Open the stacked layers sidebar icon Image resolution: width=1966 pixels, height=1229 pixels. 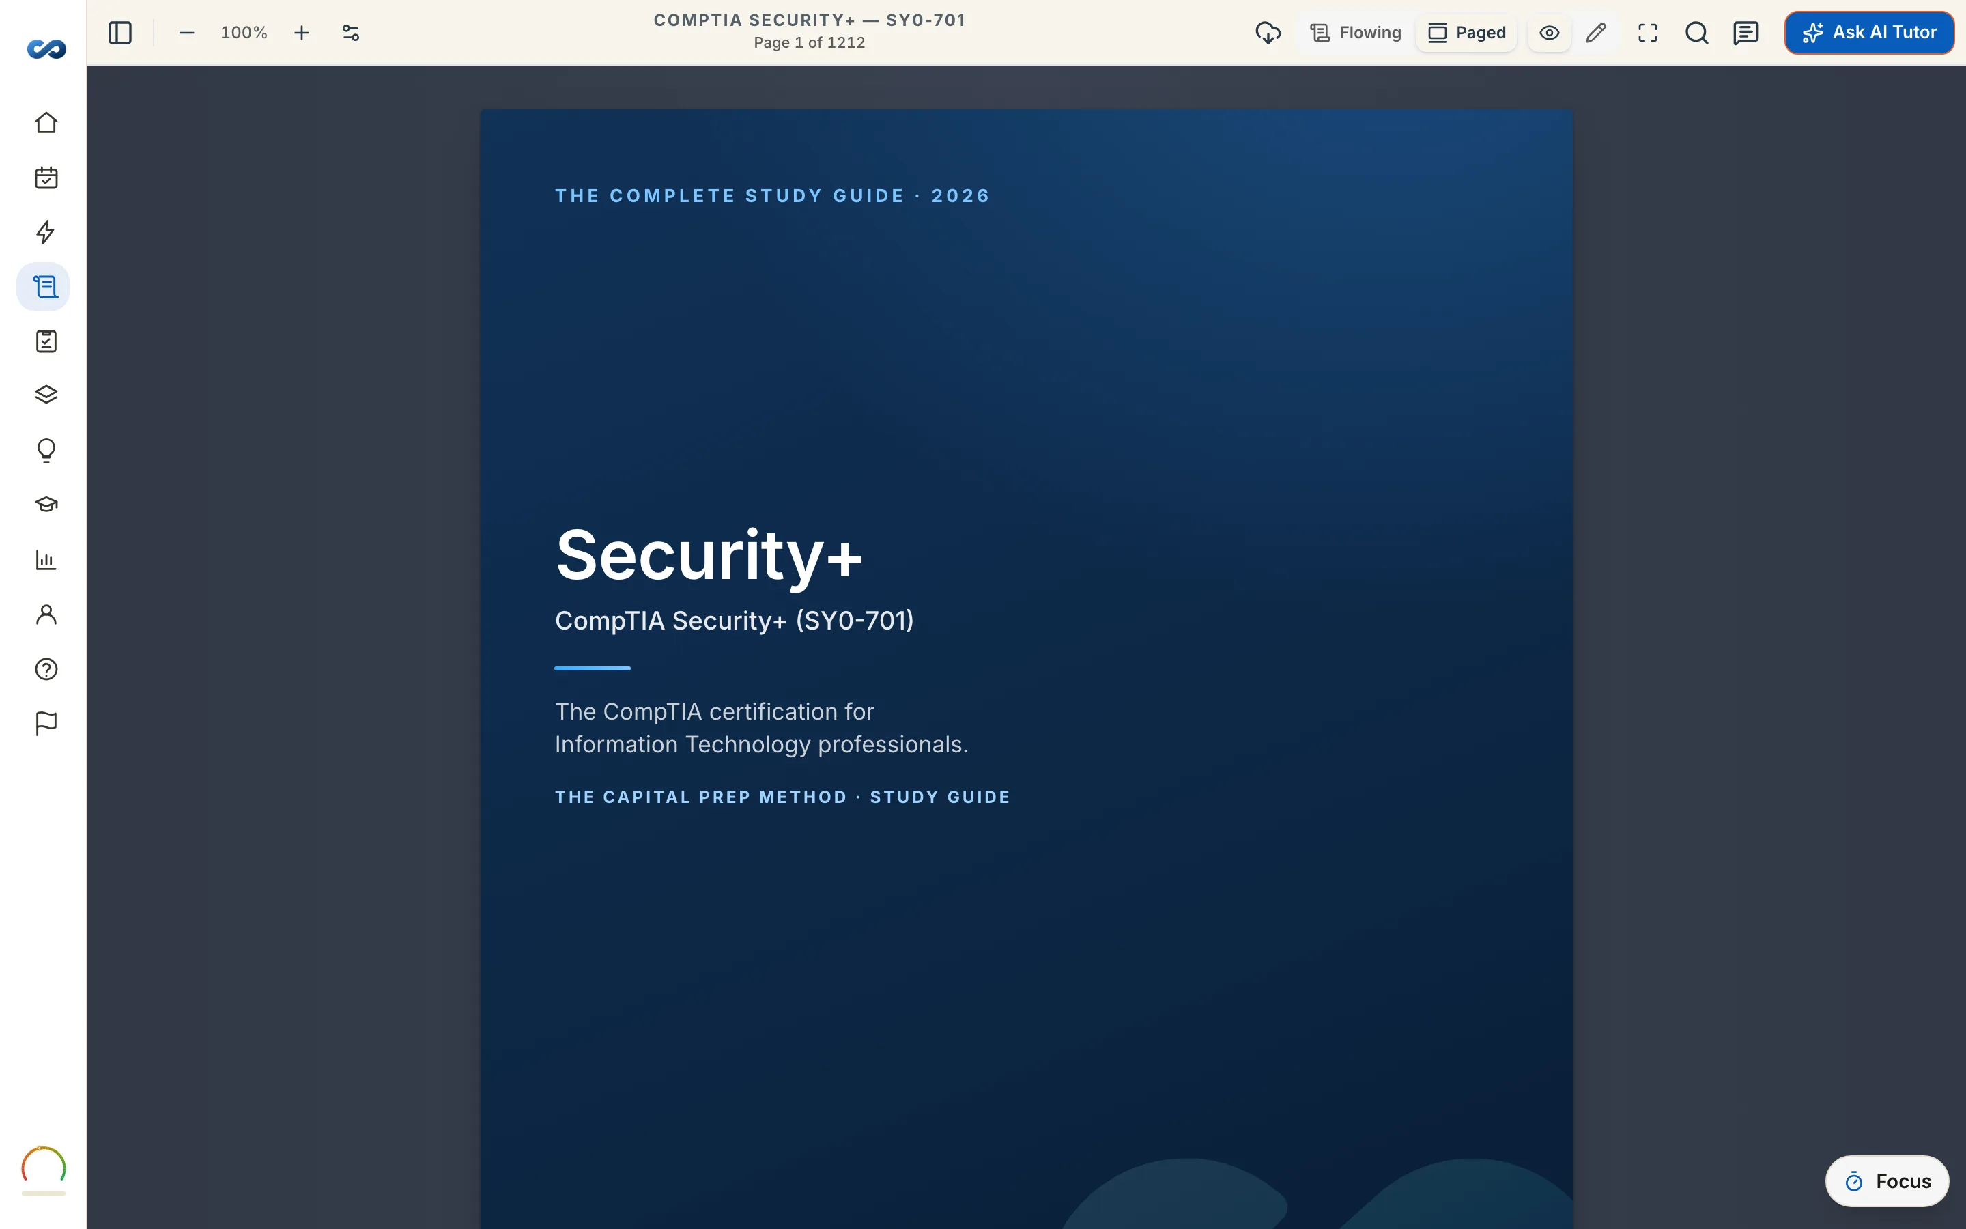tap(46, 395)
